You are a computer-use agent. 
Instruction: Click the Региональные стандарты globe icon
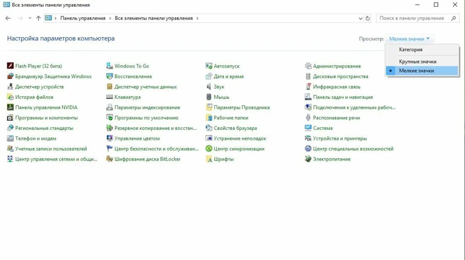click(x=10, y=128)
